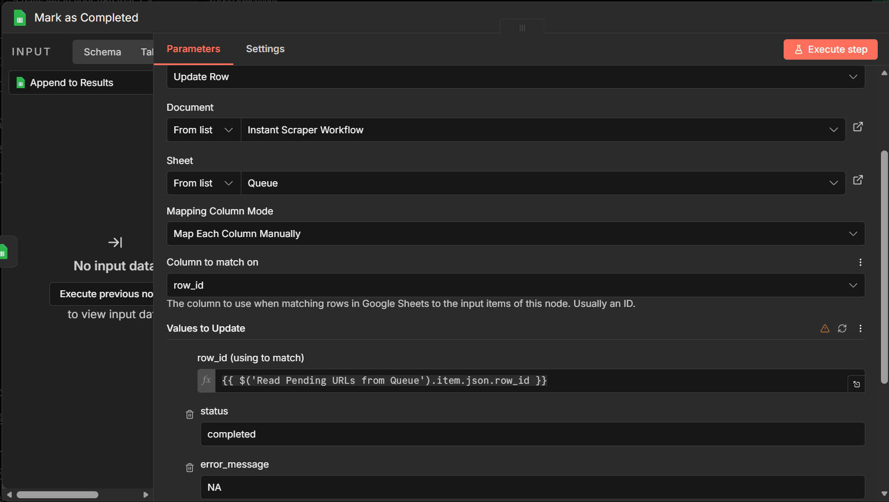Switch to the Settings tab
This screenshot has width=889, height=502.
(x=265, y=49)
